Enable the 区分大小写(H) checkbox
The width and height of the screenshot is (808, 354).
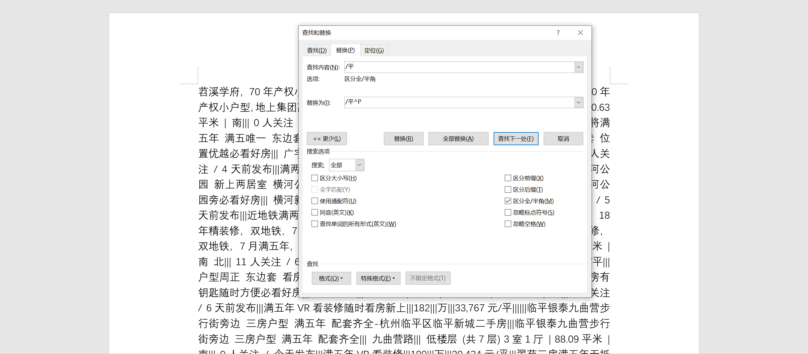point(315,178)
